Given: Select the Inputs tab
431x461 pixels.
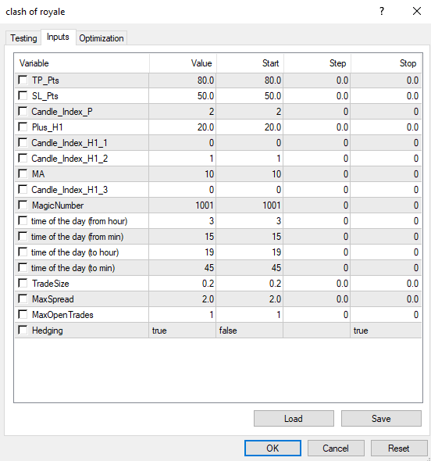Looking at the screenshot, I should click(x=59, y=37).
